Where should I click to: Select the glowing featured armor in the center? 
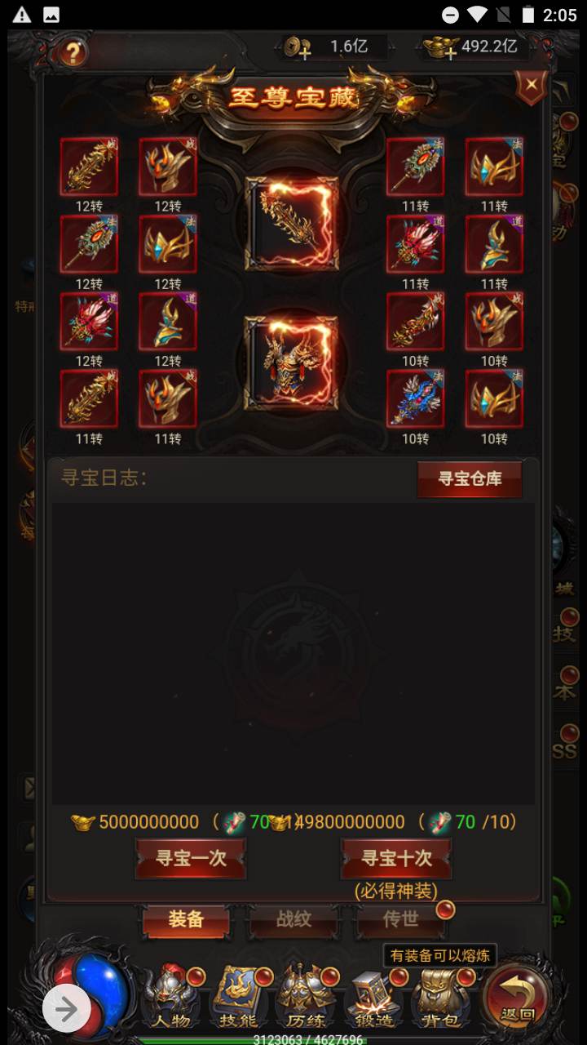tap(292, 362)
